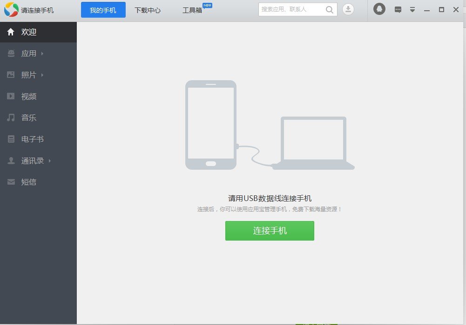Expand the 通讯录 Contacts submenu arrow
Screen dimensions: 466x325
coord(48,160)
